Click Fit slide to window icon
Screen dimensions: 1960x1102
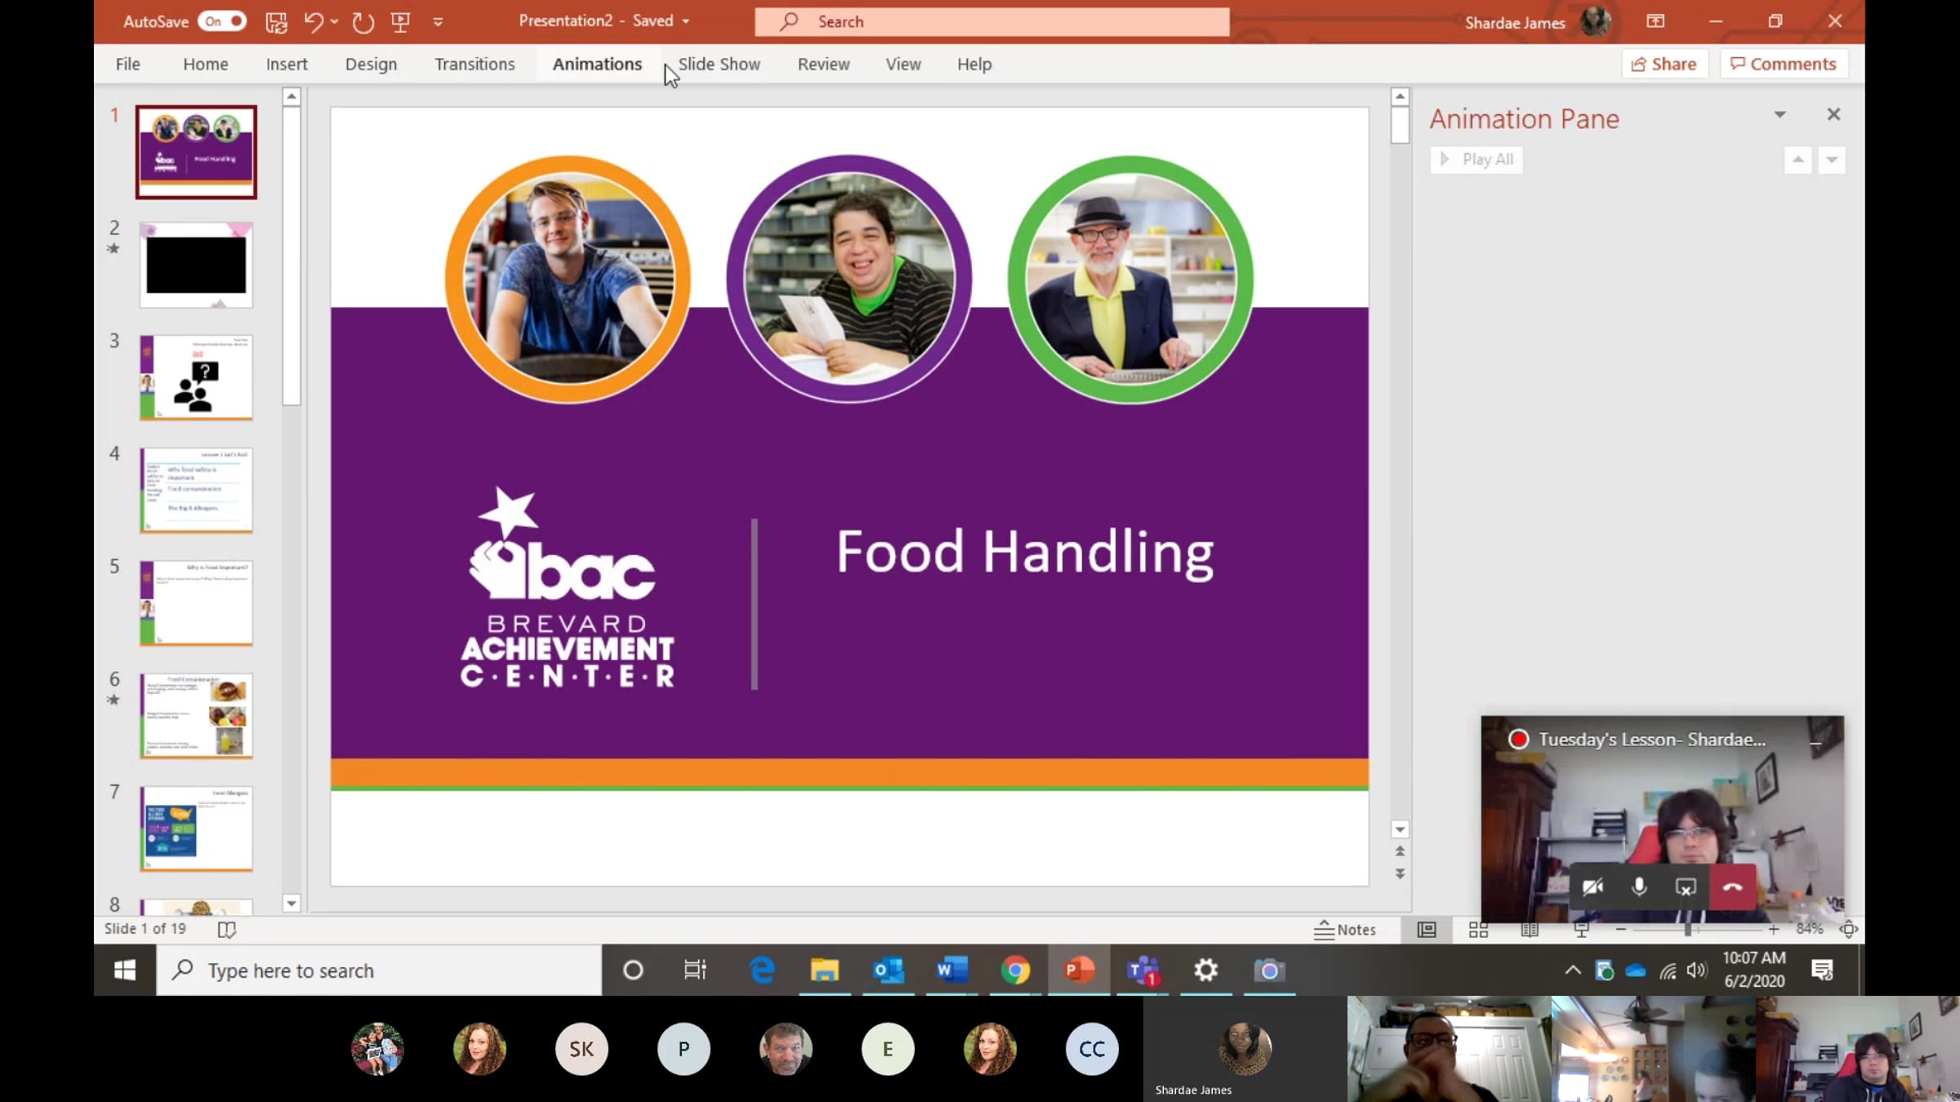click(1849, 929)
